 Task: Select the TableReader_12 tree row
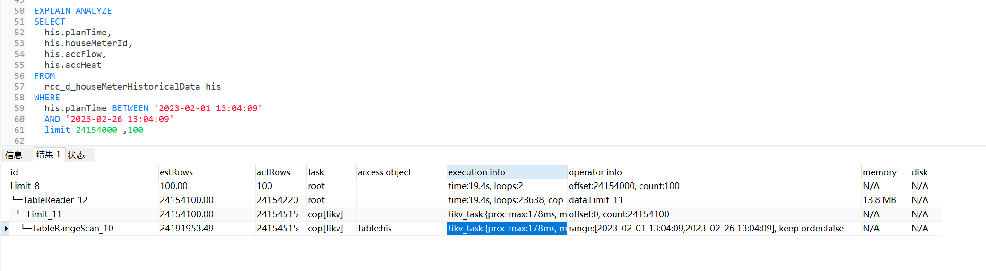(x=55, y=200)
